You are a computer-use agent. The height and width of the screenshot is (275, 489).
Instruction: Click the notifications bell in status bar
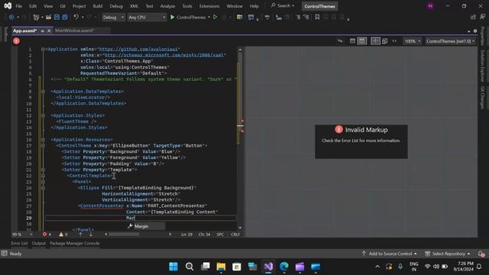click(x=481, y=254)
